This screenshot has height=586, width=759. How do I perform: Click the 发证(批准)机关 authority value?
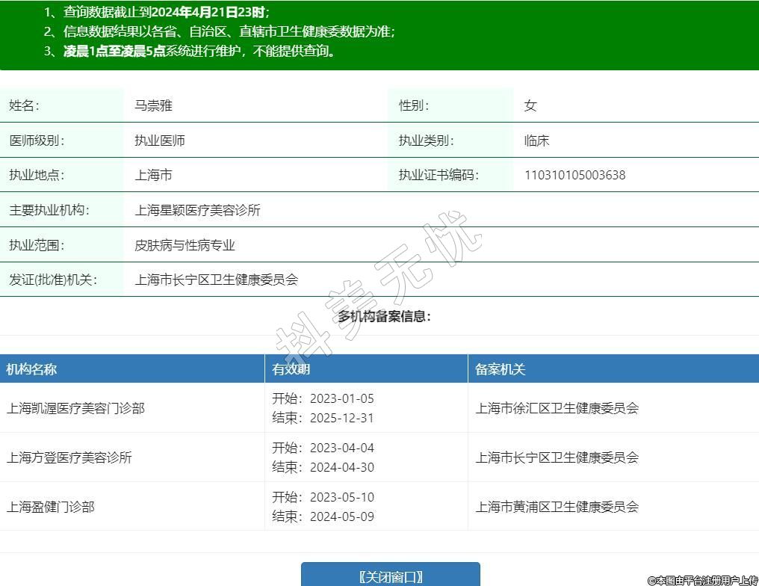(216, 280)
